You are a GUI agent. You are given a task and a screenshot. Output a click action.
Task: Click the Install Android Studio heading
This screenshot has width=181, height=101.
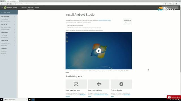[80, 15]
